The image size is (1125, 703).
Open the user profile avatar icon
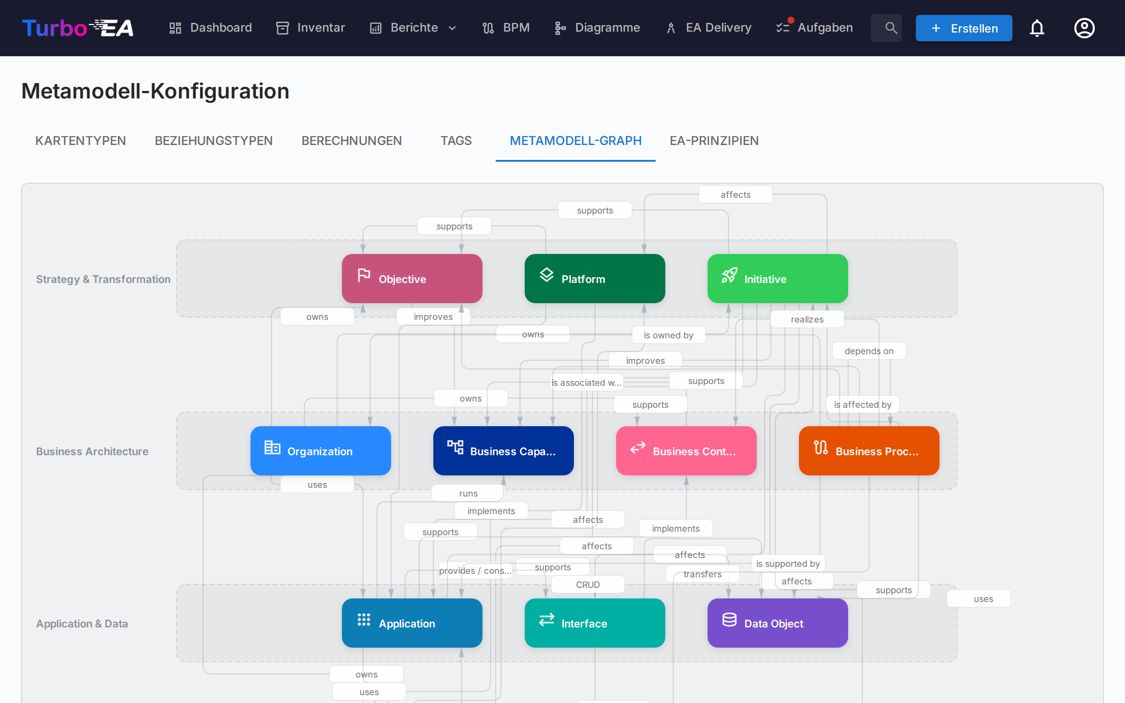pyautogui.click(x=1084, y=28)
